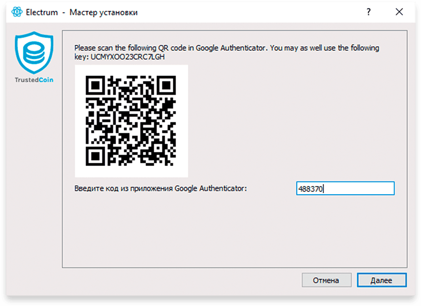Close the Electrum install wizard window

click(399, 12)
